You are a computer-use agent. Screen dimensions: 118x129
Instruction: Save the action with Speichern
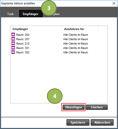pyautogui.click(x=78, y=123)
